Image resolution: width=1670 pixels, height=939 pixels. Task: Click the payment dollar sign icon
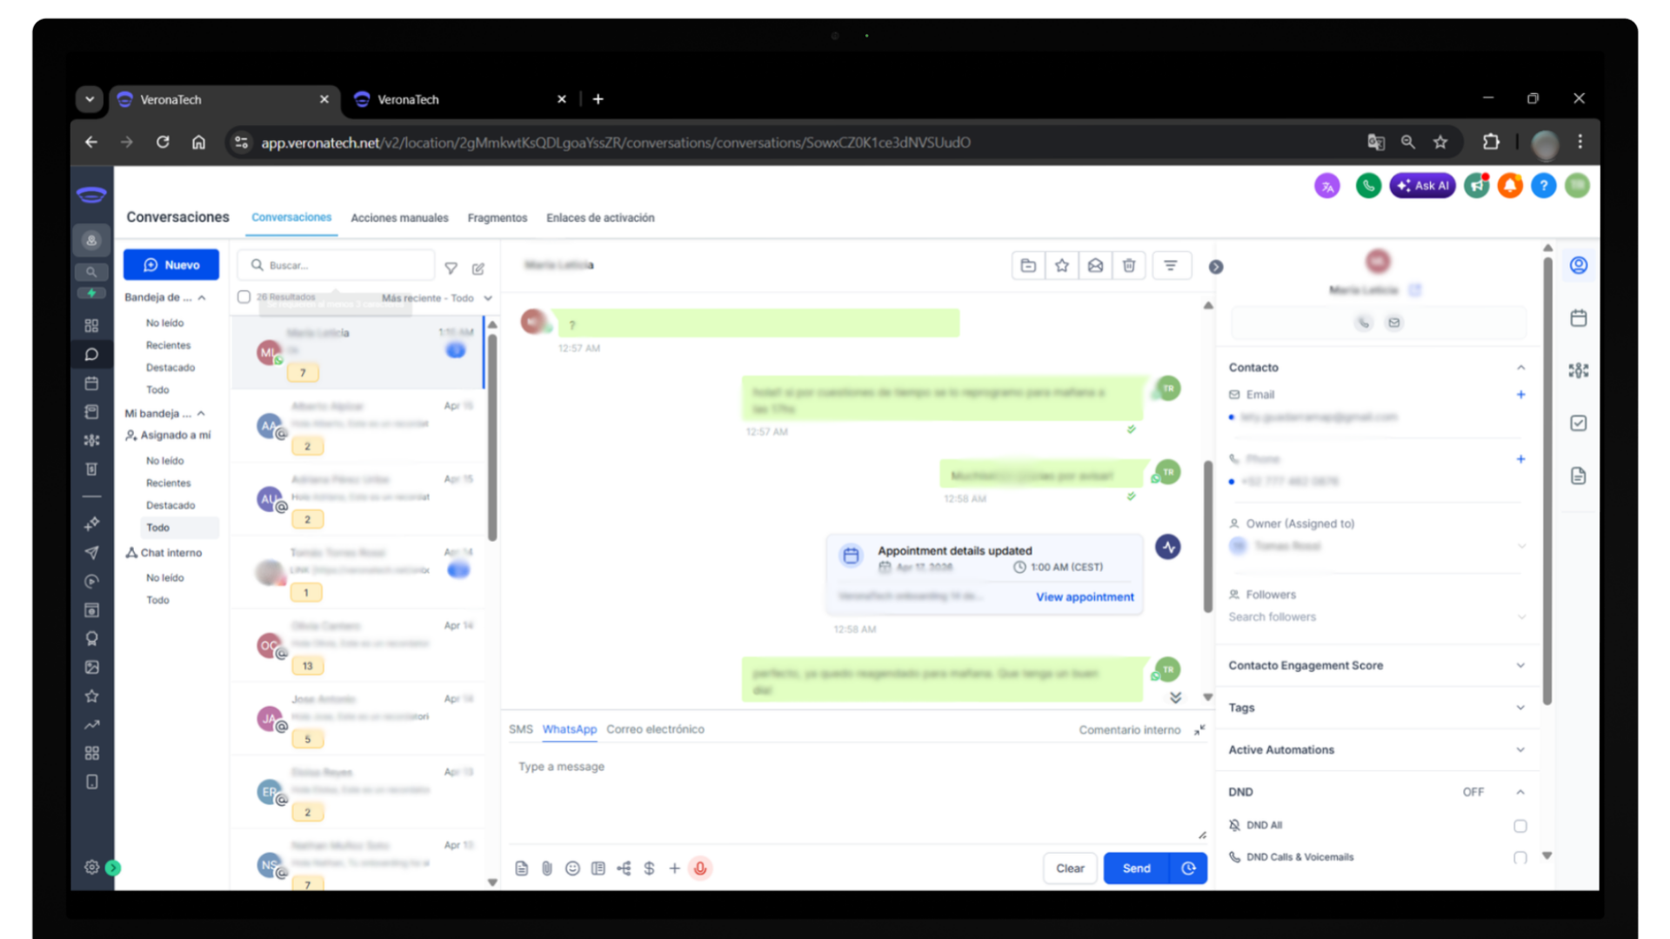coord(649,868)
